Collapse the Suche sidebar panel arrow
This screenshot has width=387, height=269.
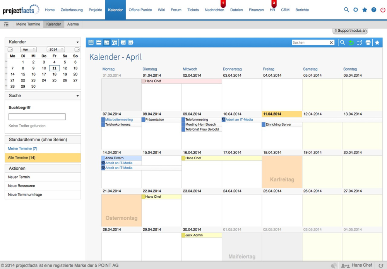point(77,96)
